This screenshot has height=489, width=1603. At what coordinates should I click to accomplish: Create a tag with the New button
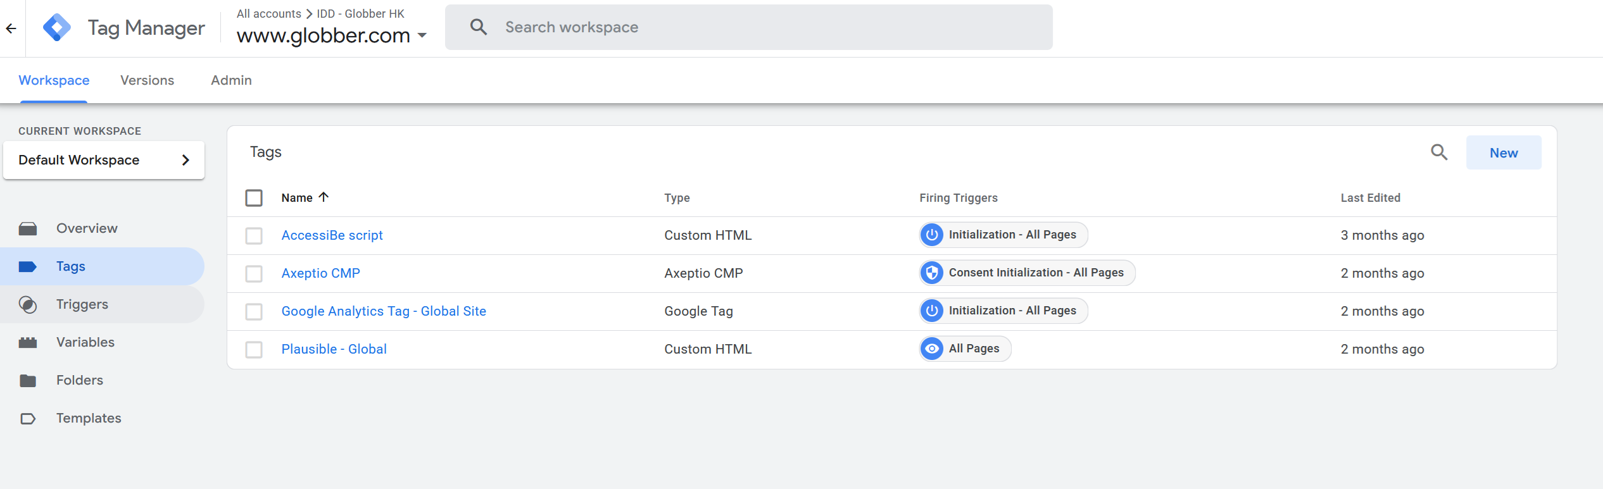click(1504, 152)
